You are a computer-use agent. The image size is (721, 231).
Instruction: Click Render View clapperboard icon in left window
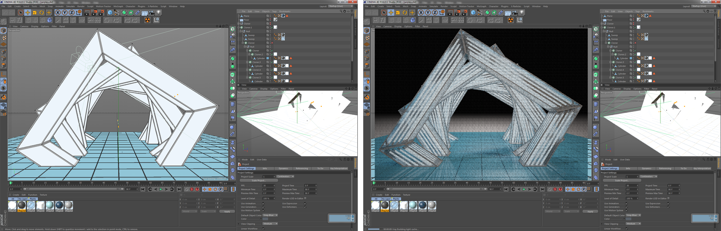click(87, 12)
